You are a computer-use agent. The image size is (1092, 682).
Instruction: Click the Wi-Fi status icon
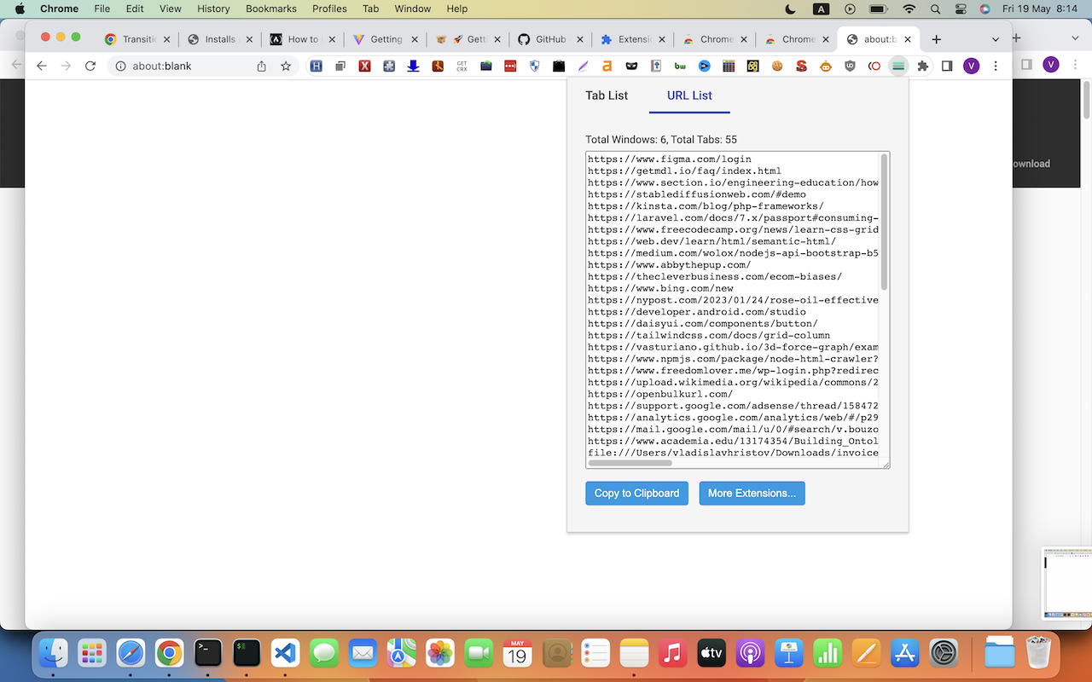[x=909, y=9]
